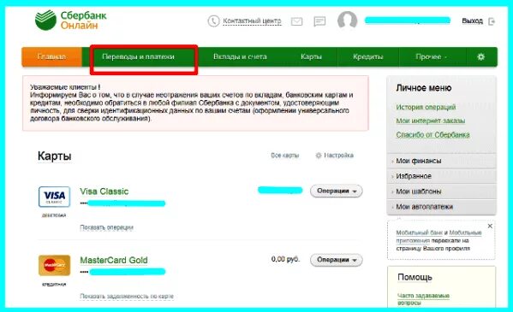The width and height of the screenshot is (513, 312).
Task: Click the Мобильный банк link in notice
Action: [x=419, y=233]
